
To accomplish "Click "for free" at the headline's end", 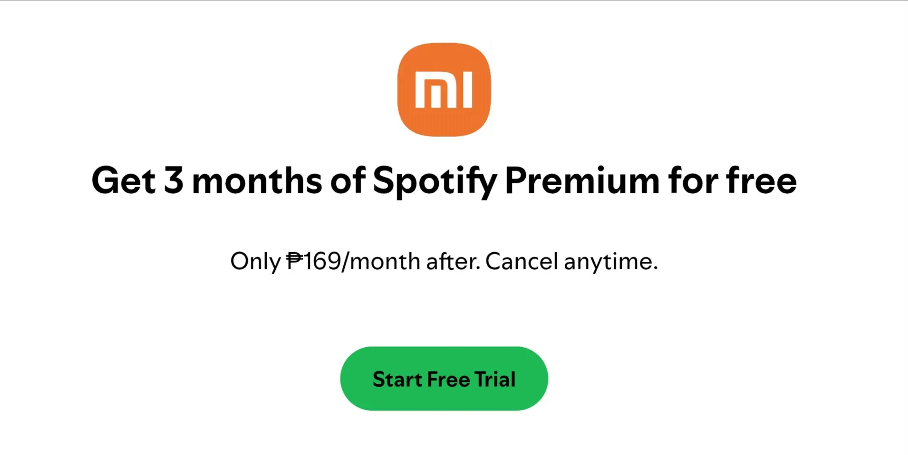I will coord(733,180).
